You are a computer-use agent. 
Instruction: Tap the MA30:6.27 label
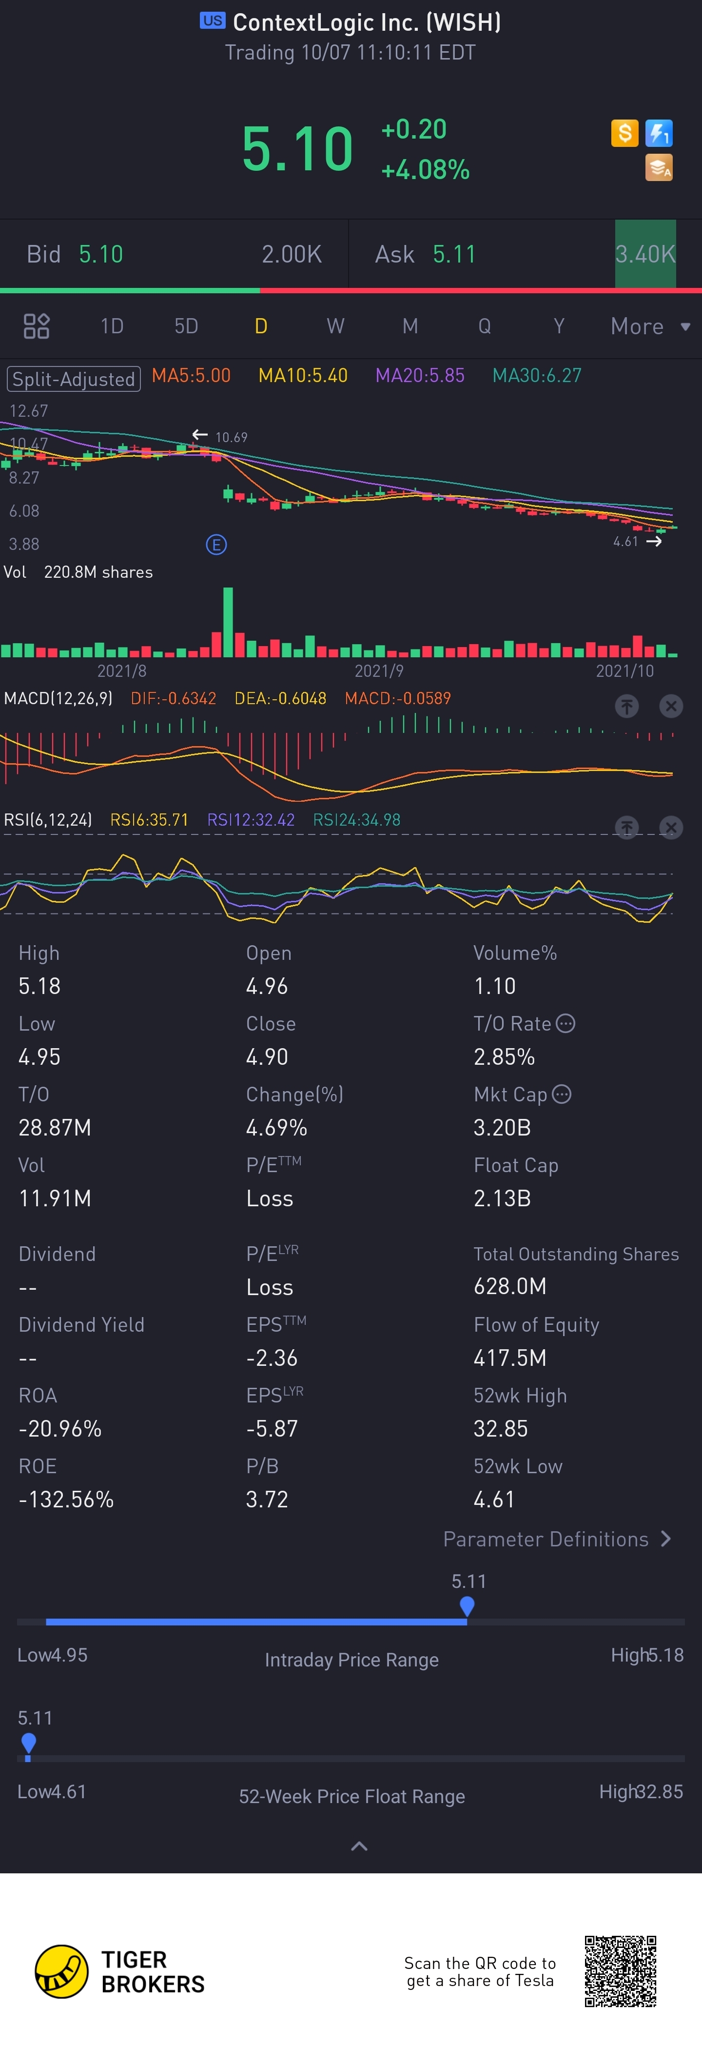(x=537, y=375)
